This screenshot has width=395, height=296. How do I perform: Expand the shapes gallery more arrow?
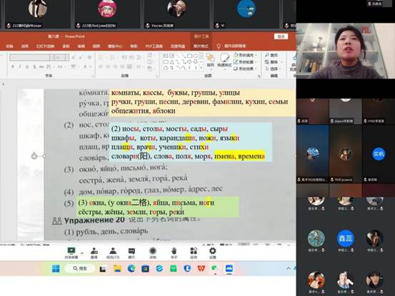pos(201,68)
